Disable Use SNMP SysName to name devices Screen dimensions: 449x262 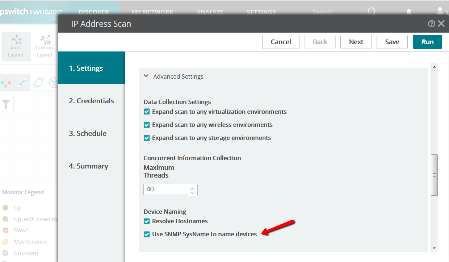tap(147, 234)
